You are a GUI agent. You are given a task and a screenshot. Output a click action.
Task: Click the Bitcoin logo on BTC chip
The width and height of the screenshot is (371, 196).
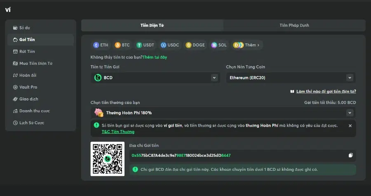[117, 45]
